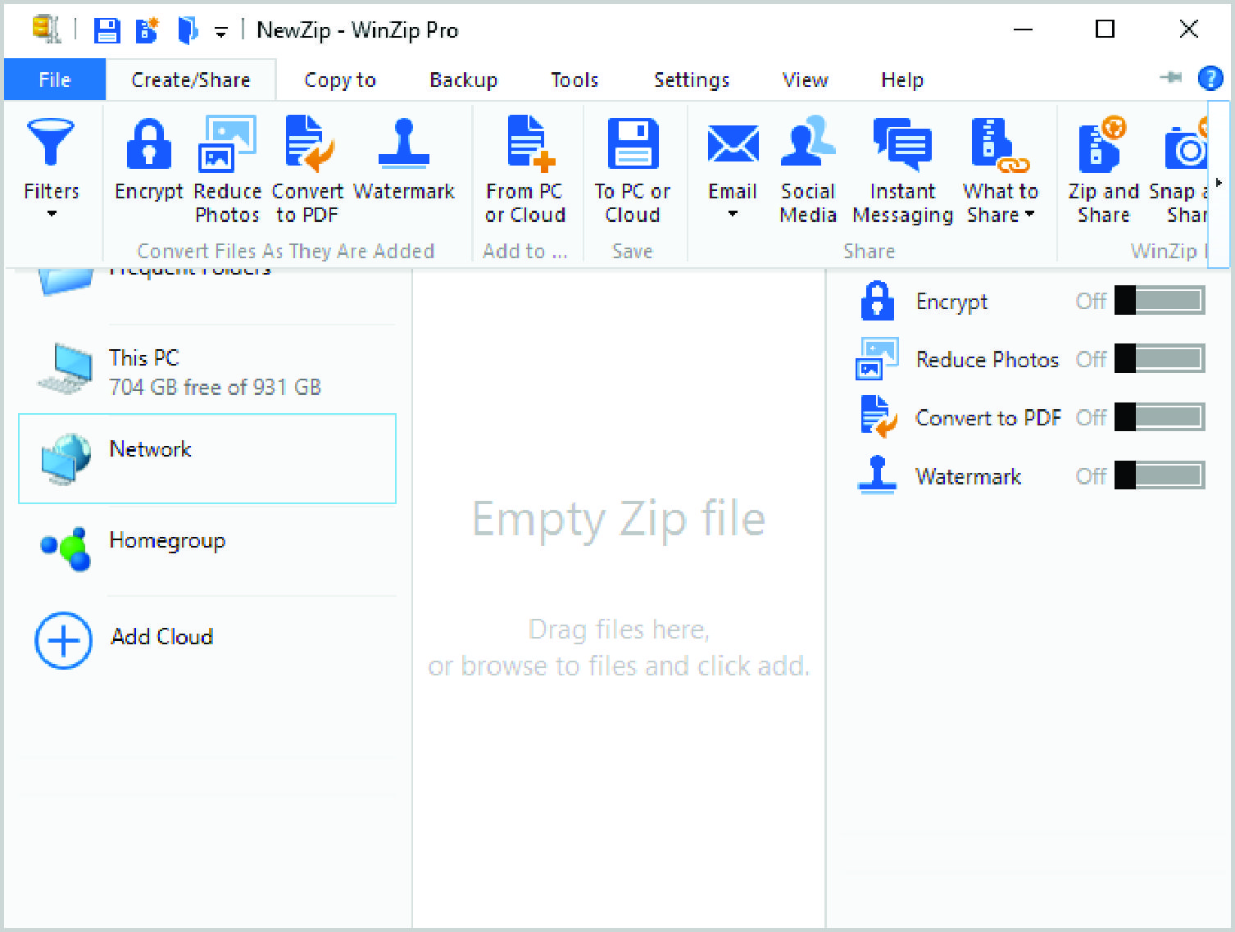Viewport: 1235px width, 932px height.
Task: Toggle Encrypt on in the Actions panel
Action: (1158, 300)
